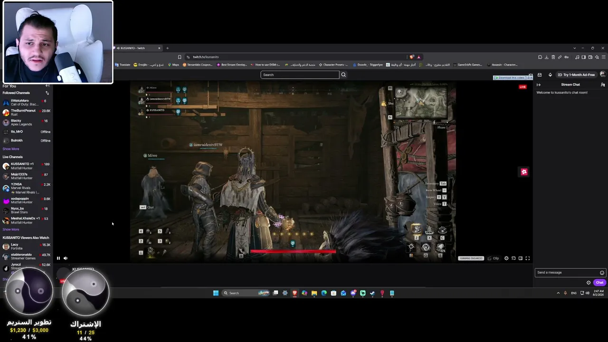Open Blacky's Apex Legends channel
The width and height of the screenshot is (608, 342).
26,123
